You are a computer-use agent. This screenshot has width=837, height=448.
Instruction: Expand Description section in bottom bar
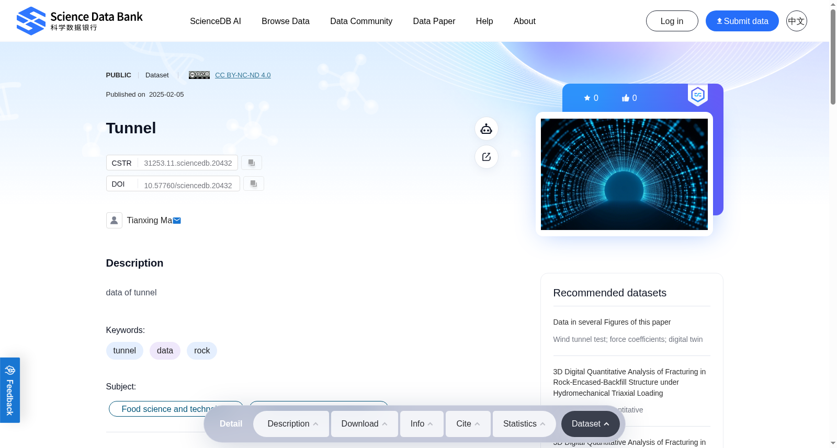(291, 424)
